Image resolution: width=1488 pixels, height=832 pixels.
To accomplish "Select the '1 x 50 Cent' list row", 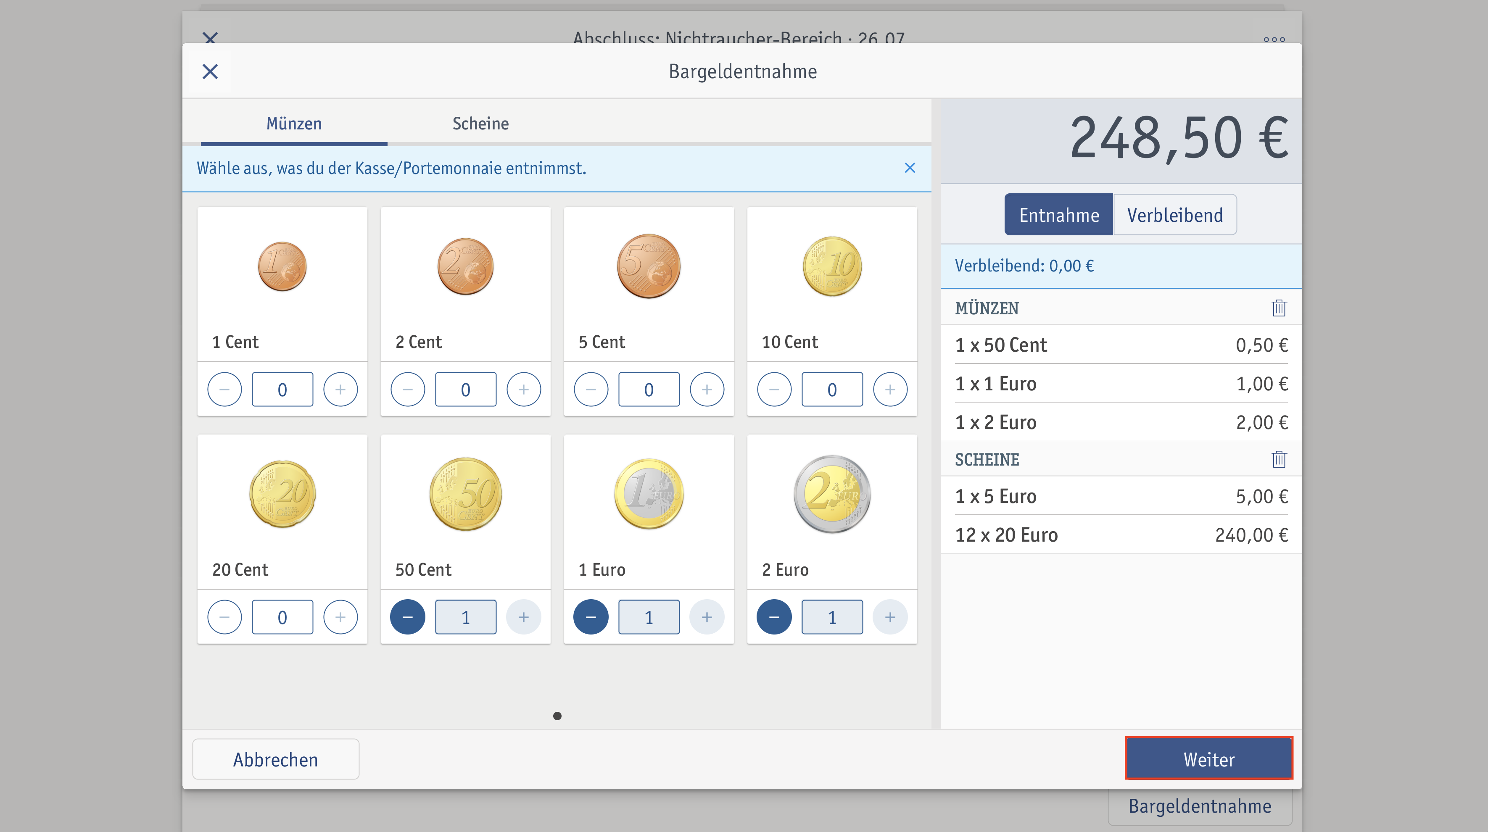I will pos(1121,345).
